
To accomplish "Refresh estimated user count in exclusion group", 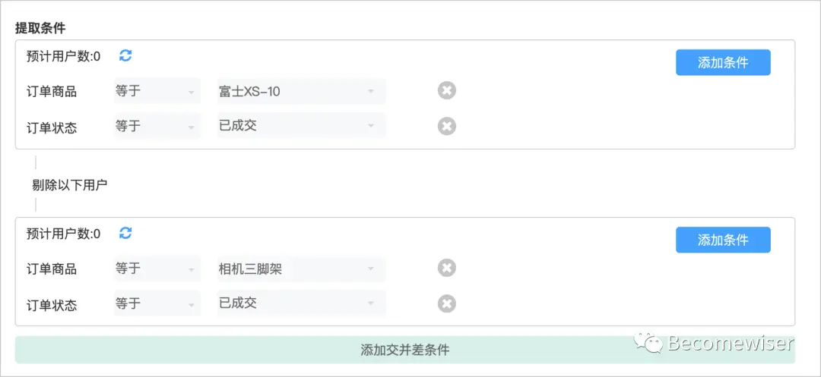I will coord(125,233).
